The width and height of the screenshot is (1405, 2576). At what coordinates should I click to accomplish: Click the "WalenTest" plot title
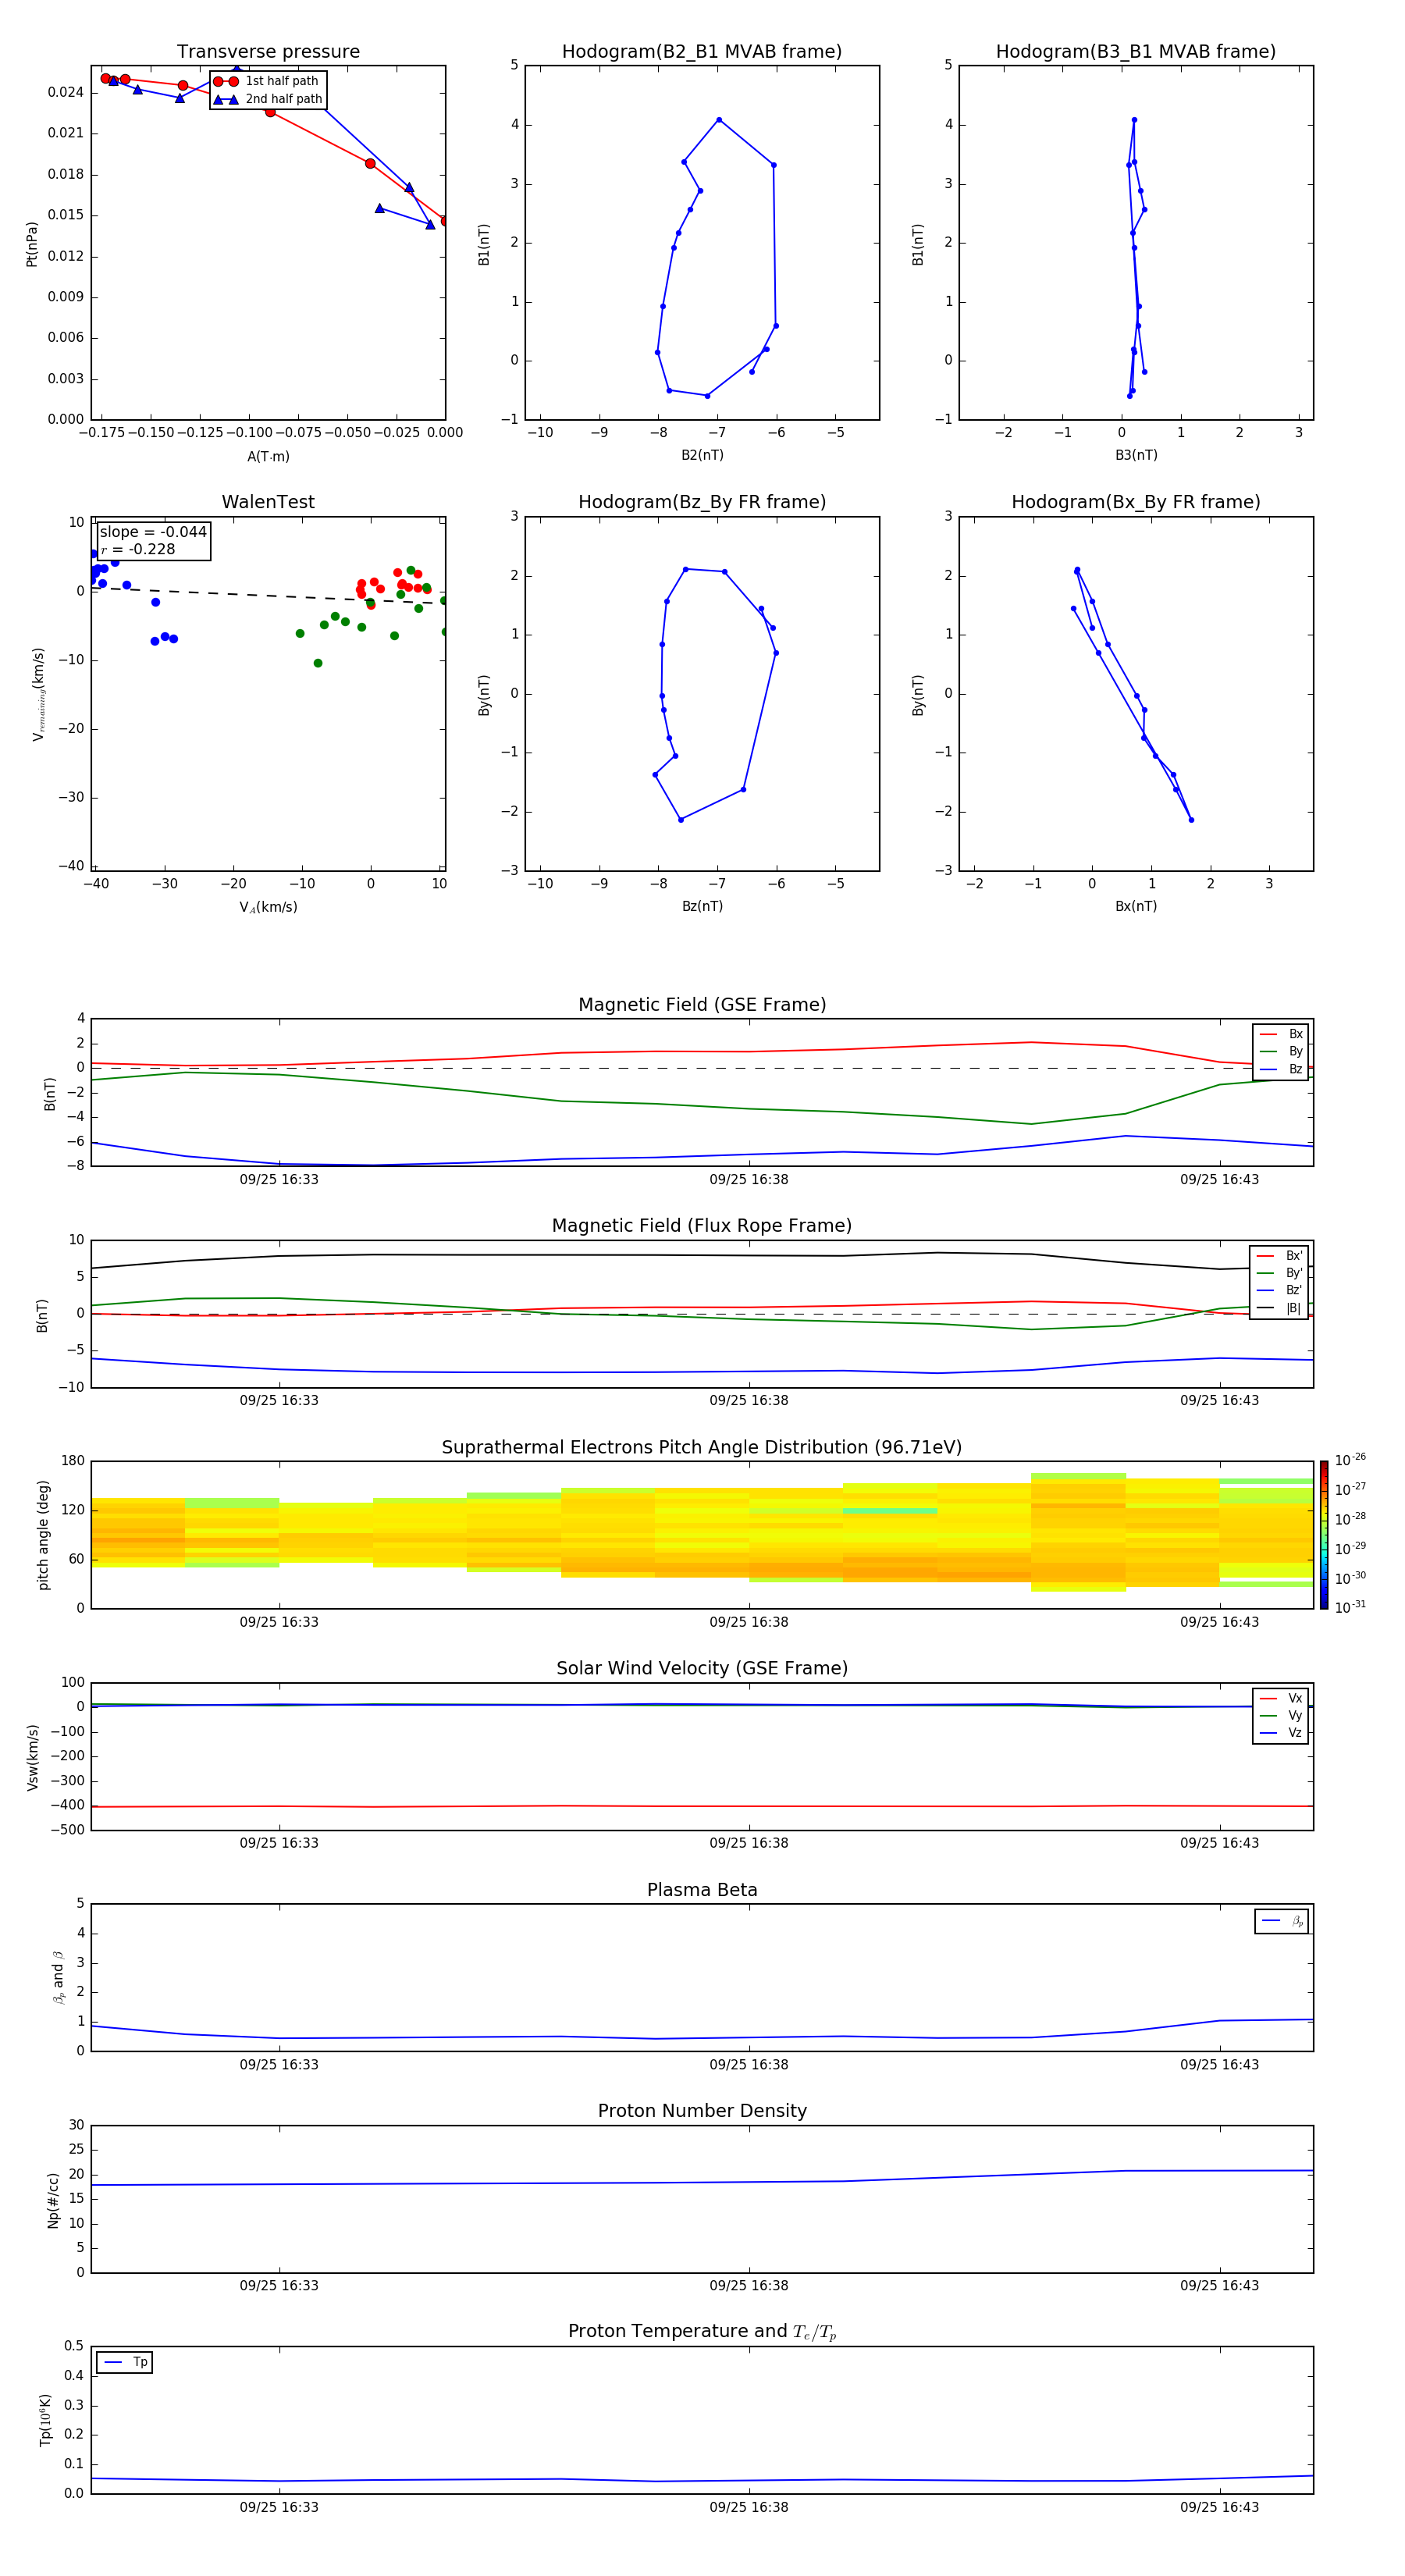pyautogui.click(x=268, y=502)
